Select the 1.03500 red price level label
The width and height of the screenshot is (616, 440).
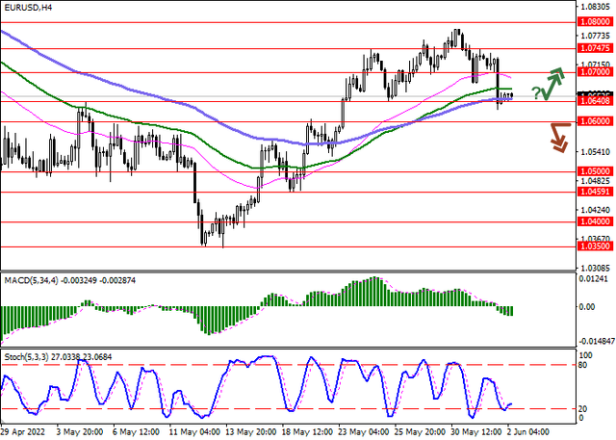click(596, 246)
